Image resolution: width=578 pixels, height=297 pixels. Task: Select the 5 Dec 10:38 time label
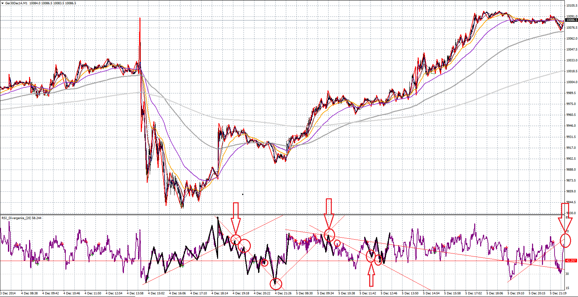pyautogui.click(x=347, y=293)
